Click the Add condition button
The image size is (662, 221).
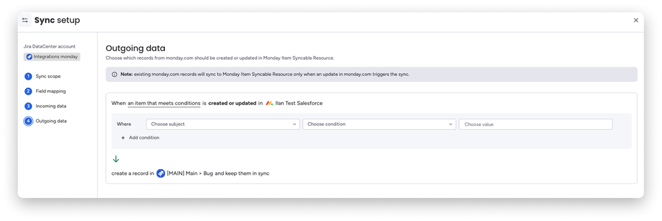pyautogui.click(x=140, y=137)
